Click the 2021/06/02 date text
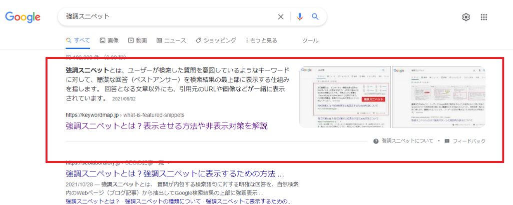Screen dimensions: 513x205 (124, 98)
